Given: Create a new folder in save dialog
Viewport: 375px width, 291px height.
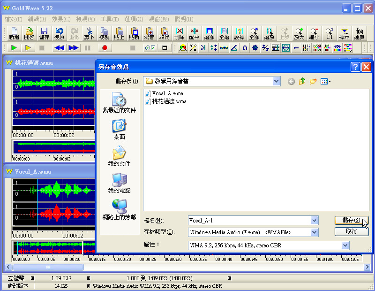Looking at the screenshot, I should click(x=313, y=81).
